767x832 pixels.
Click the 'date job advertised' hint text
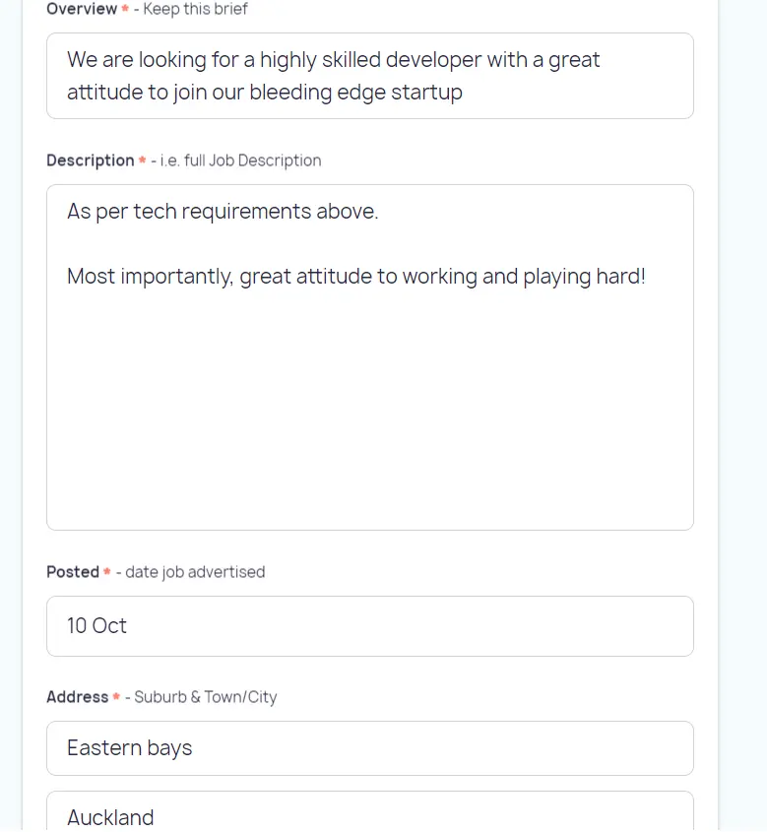(195, 572)
